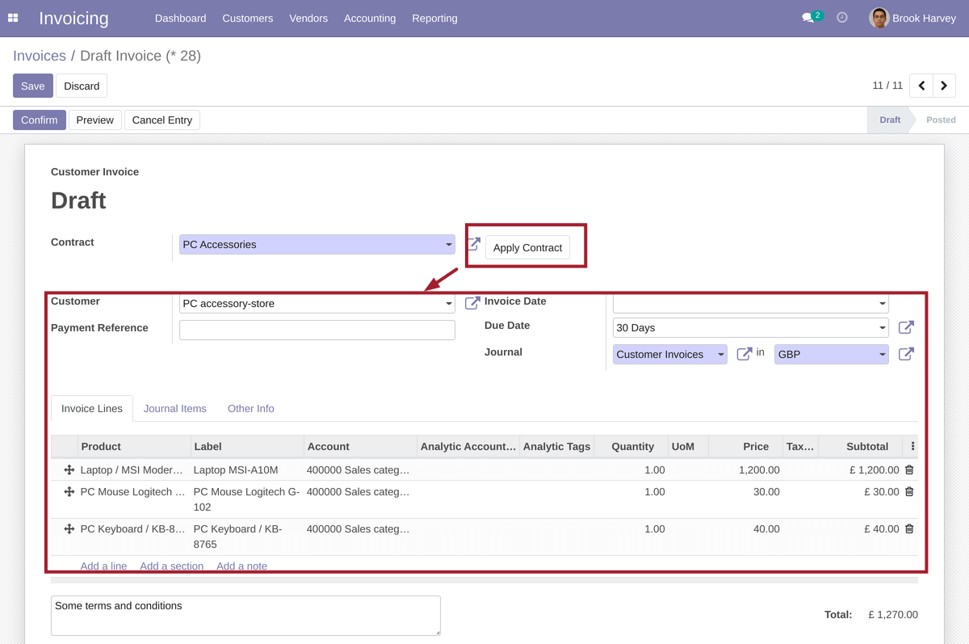The height and width of the screenshot is (644, 969).
Task: Delete the Laptop MSI invoice line
Action: click(x=909, y=469)
